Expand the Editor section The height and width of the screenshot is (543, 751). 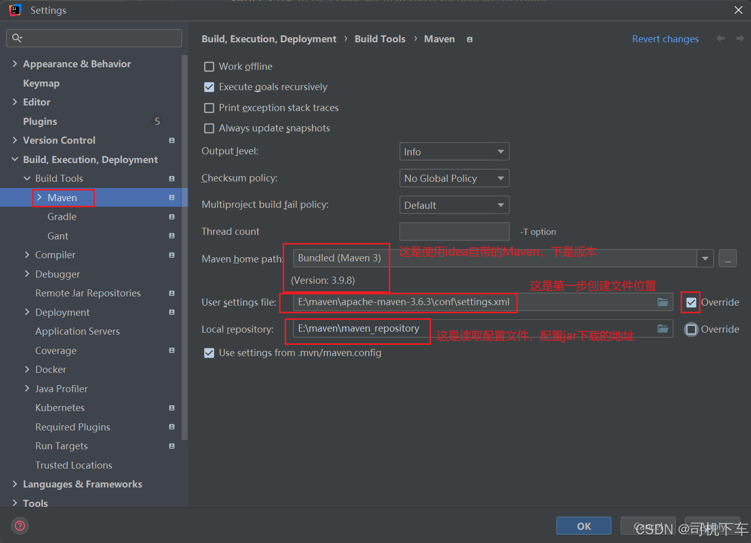[x=15, y=102]
